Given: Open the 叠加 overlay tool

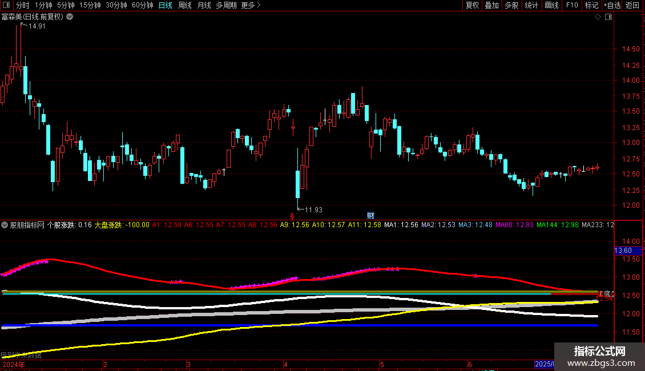Looking at the screenshot, I should pos(491,5).
